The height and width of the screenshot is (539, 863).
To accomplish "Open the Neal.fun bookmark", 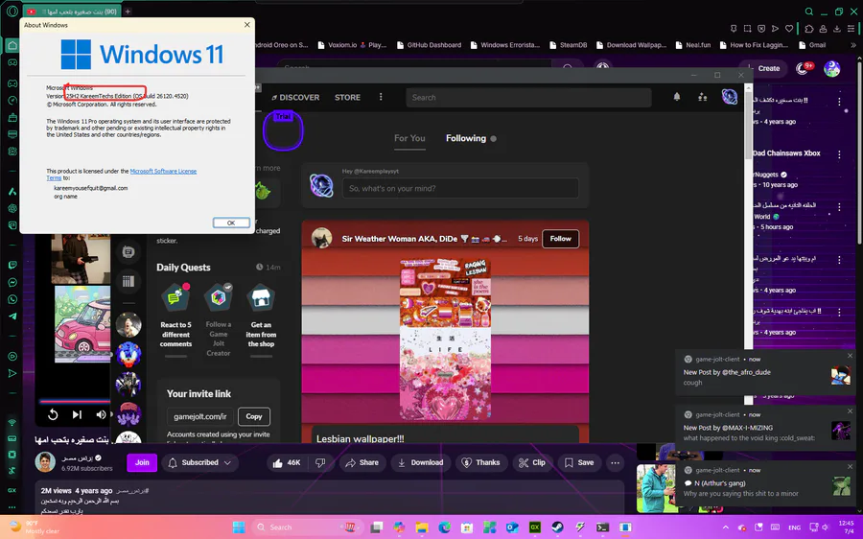I will click(x=693, y=45).
